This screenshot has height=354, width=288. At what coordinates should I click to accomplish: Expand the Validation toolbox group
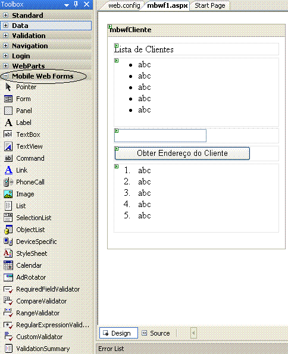(x=5, y=36)
